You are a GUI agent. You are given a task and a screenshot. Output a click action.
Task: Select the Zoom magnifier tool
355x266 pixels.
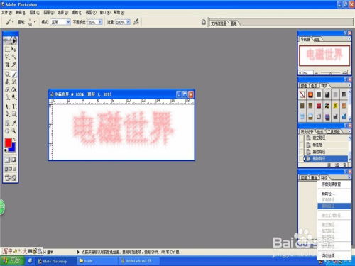tap(13, 131)
